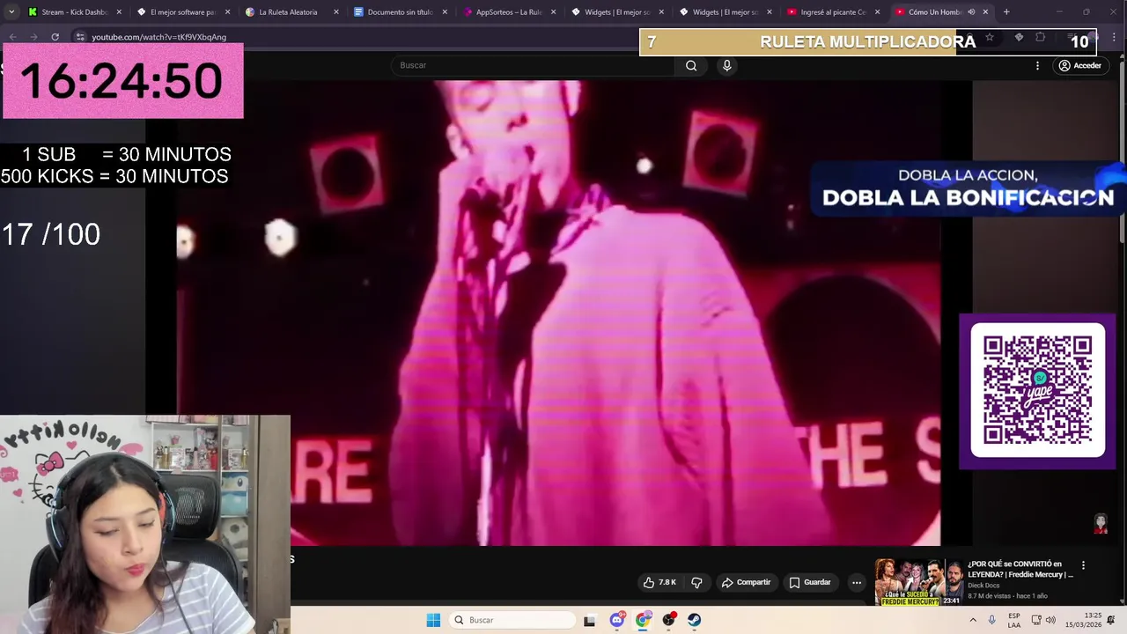
Task: Go forward in browser history
Action: (33, 37)
